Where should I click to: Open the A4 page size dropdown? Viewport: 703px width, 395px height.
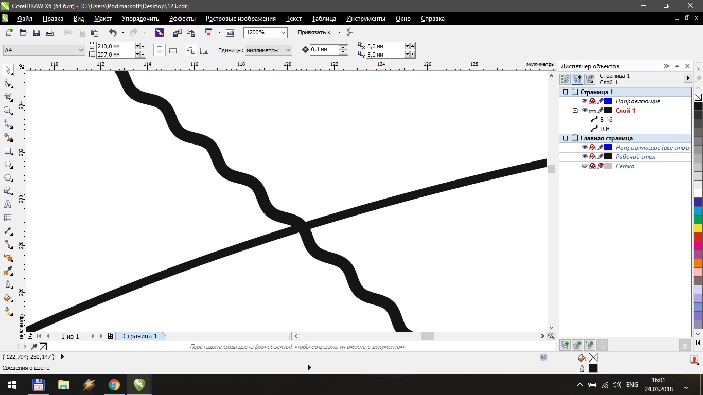[x=81, y=50]
